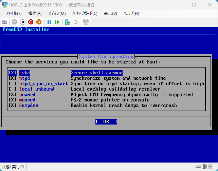The width and height of the screenshot is (218, 171).
Task: Uncheck the moused service checkbox
Action: [x=13, y=100]
